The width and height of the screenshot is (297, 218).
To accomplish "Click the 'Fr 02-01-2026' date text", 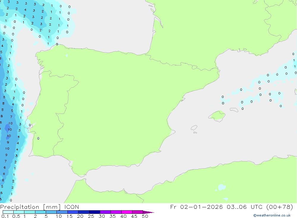I will (196, 207).
